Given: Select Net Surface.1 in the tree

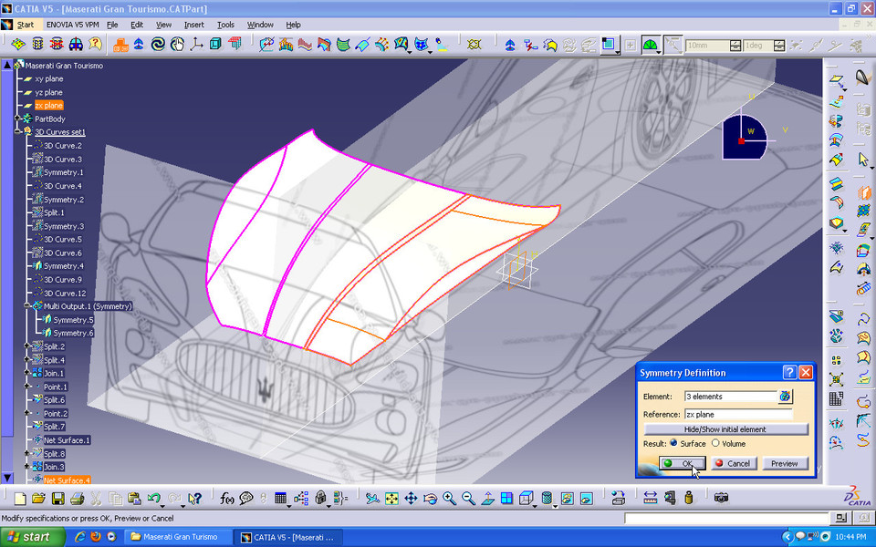Looking at the screenshot, I should (67, 439).
